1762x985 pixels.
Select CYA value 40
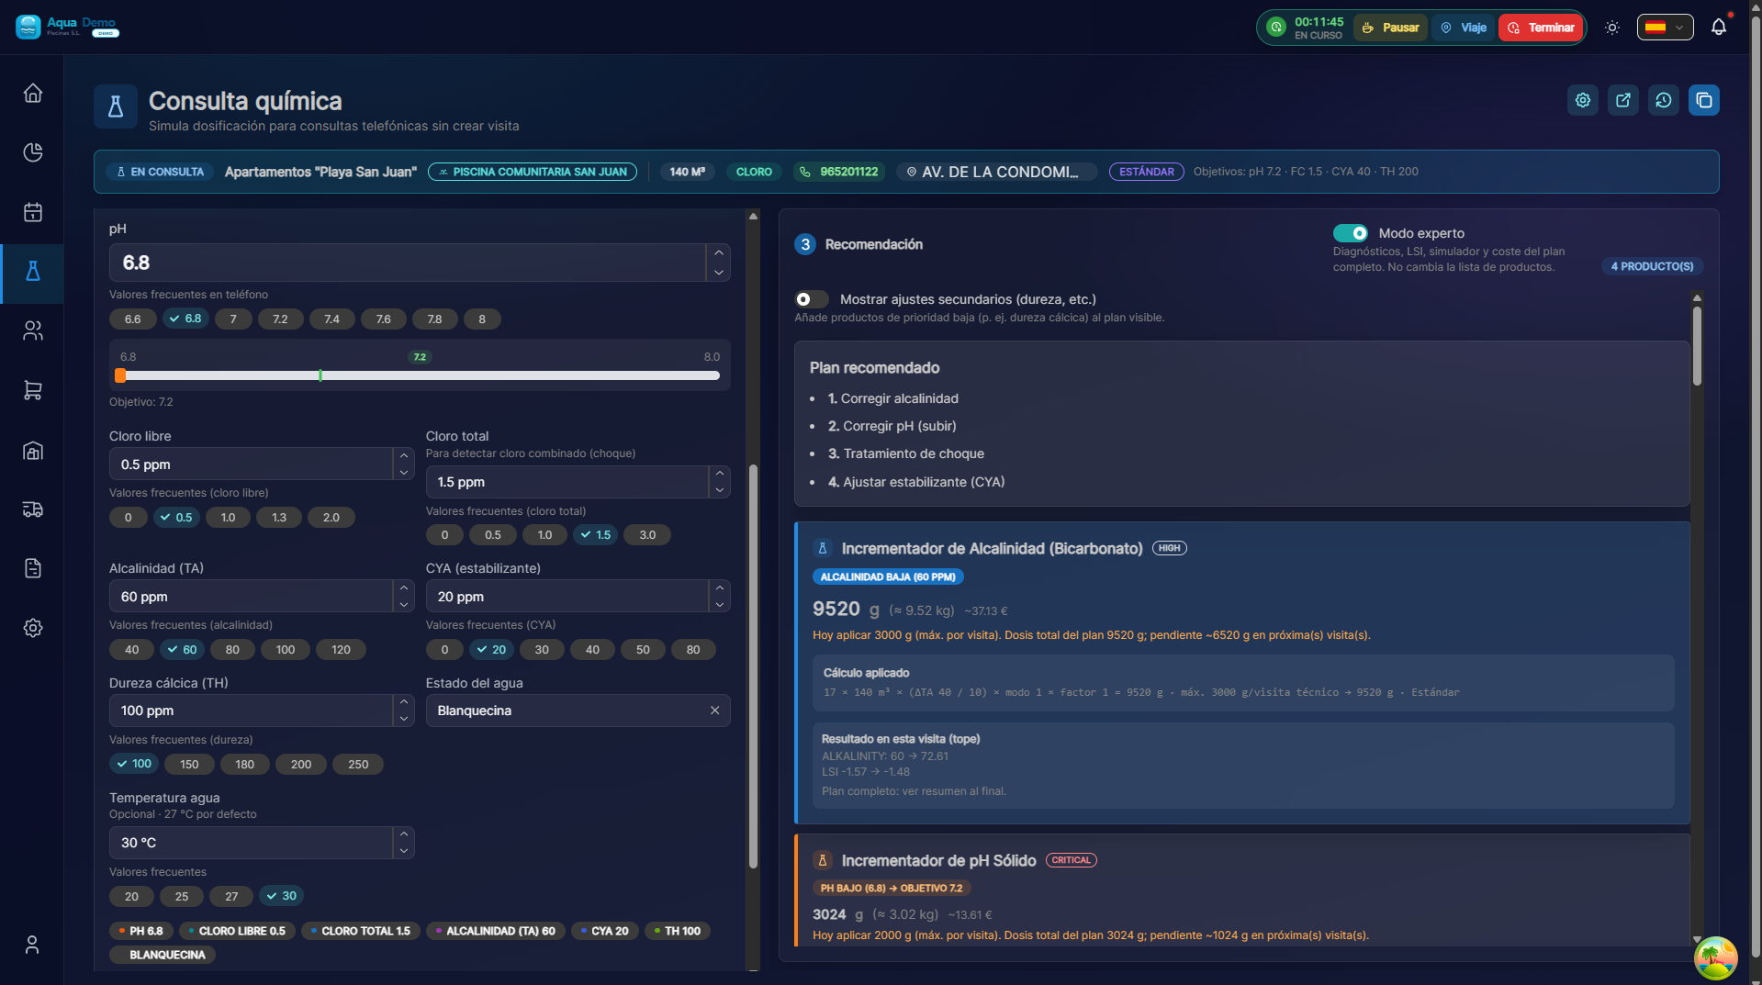click(x=592, y=650)
